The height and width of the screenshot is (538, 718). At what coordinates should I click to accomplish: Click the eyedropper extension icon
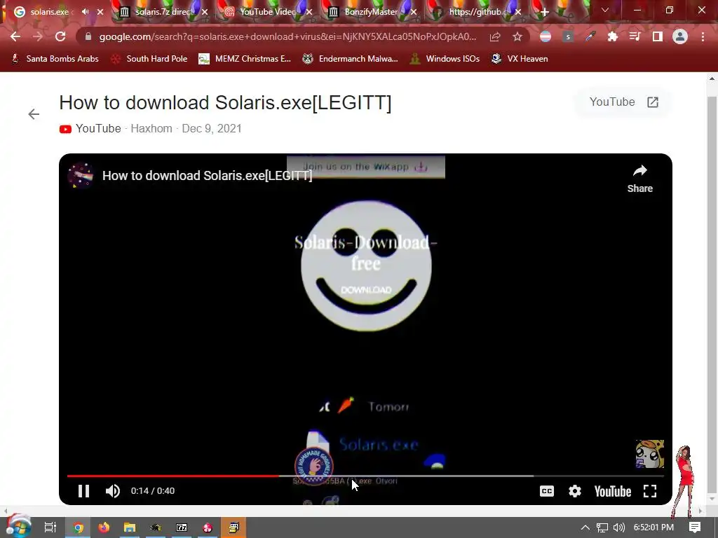(590, 36)
